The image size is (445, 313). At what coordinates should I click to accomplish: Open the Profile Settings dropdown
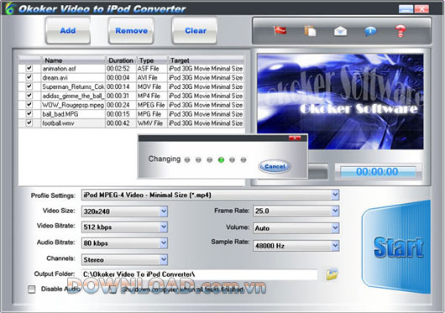pyautogui.click(x=335, y=195)
